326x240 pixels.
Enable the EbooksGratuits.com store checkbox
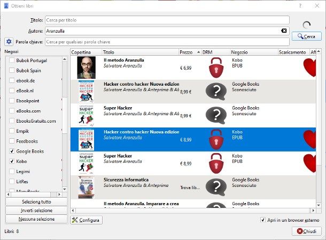[12, 121]
